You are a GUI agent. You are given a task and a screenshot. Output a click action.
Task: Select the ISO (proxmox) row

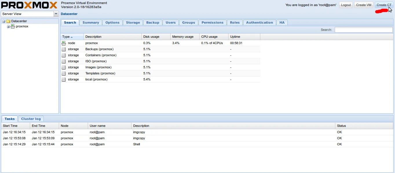pos(160,61)
